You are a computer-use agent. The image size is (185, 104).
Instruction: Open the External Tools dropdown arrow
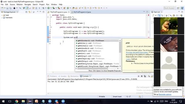61,8
